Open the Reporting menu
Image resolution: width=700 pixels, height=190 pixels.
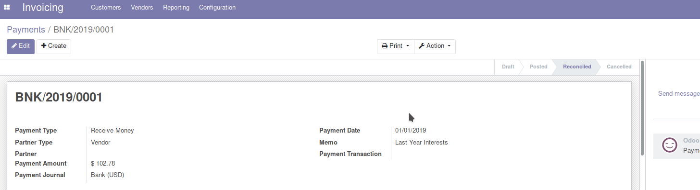point(176,8)
